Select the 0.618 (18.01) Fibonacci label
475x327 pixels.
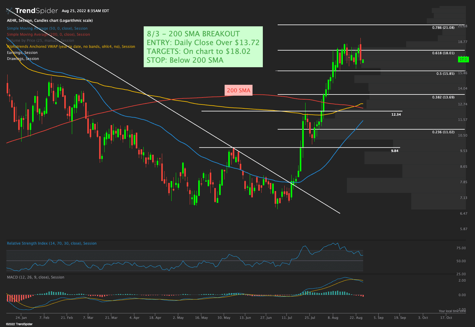(443, 53)
